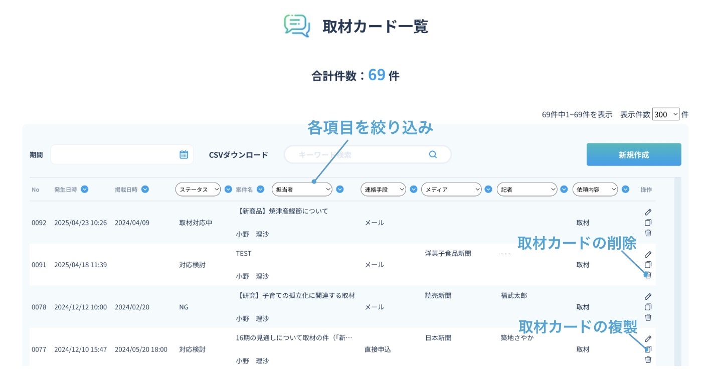Image resolution: width=714 pixels, height=370 pixels.
Task: Duplicate interview card 0092 with copy icon
Action: point(648,223)
